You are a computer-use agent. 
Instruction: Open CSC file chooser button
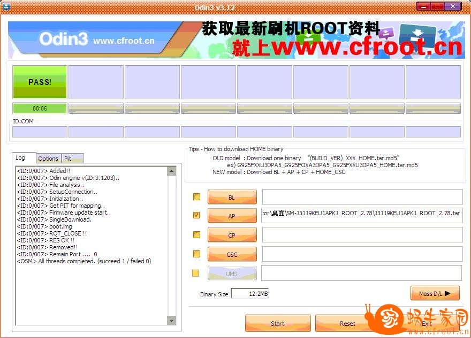tap(232, 254)
